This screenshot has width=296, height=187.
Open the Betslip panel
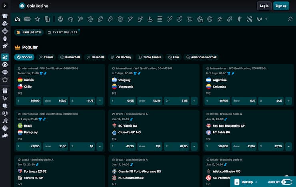247,182
